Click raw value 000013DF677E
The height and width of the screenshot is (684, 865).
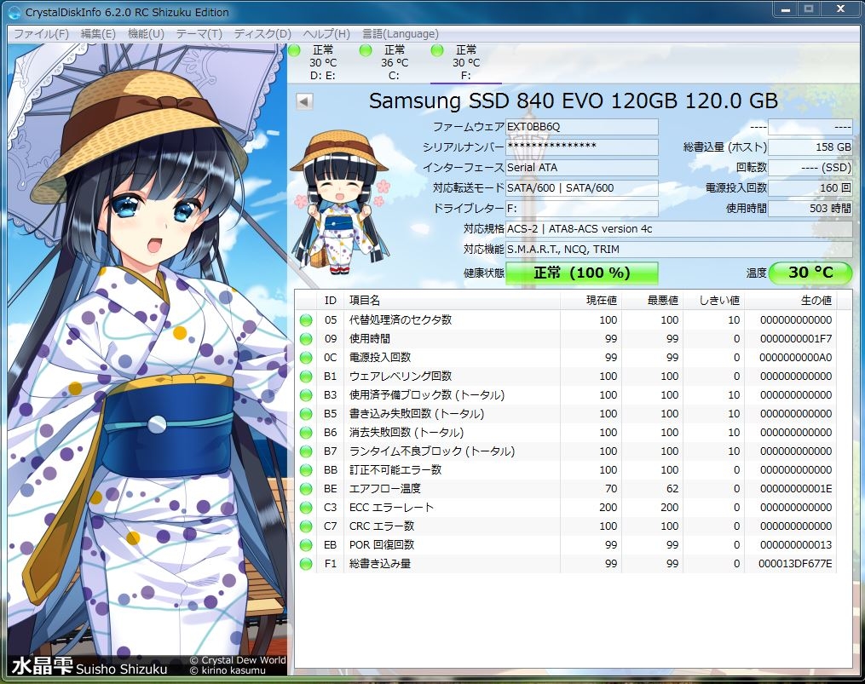pyautogui.click(x=795, y=564)
